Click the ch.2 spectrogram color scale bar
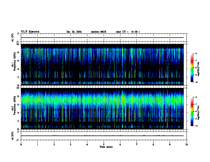This screenshot has height=162, width=210. tap(192, 111)
